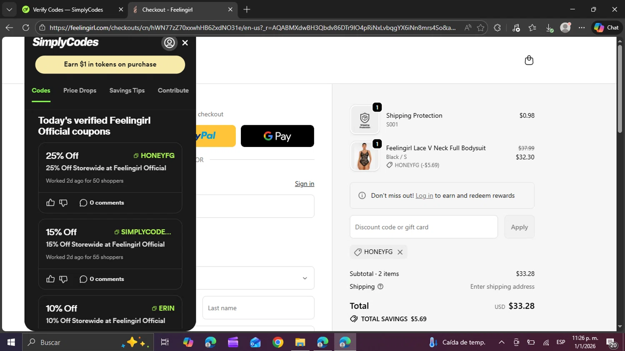Show hidden system tray icons
This screenshot has height=351, width=625.
point(502,342)
